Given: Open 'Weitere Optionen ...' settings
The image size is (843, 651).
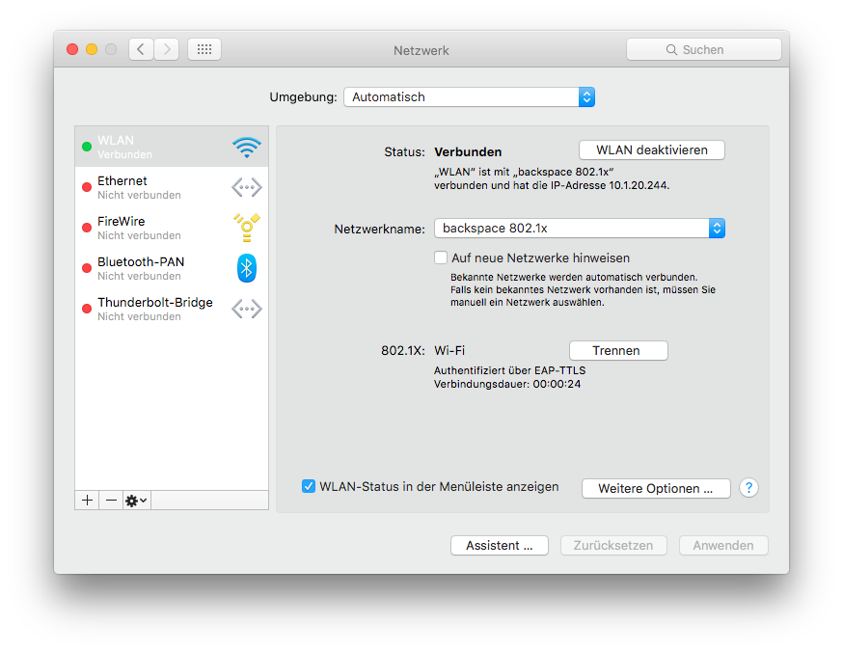Looking at the screenshot, I should point(656,489).
